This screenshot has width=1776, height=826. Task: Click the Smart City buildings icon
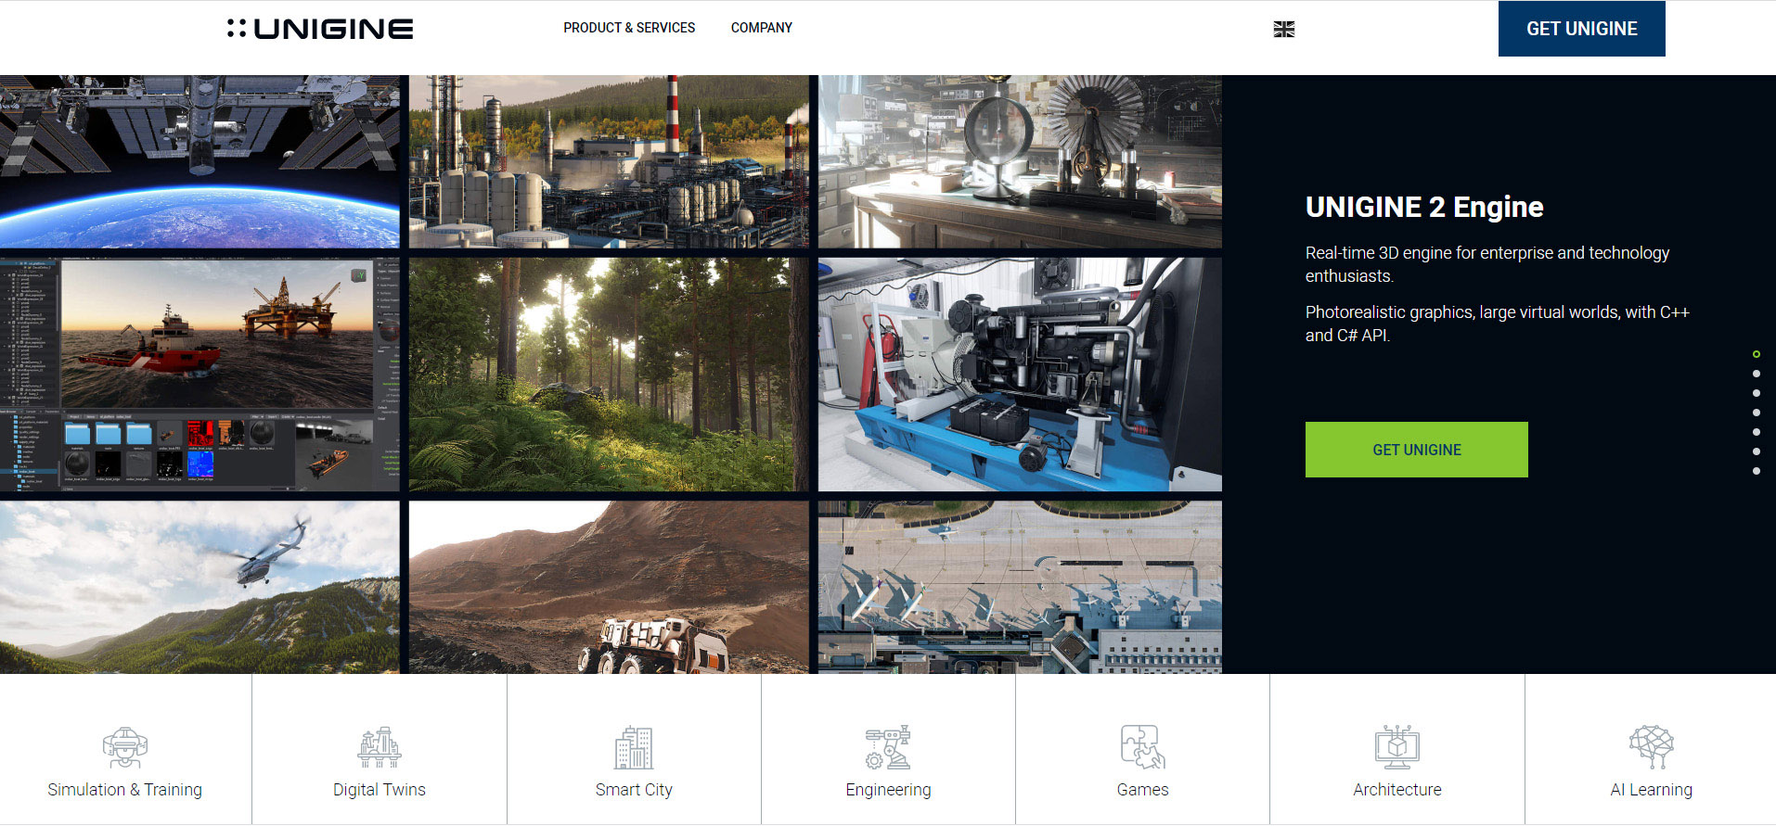coord(634,747)
